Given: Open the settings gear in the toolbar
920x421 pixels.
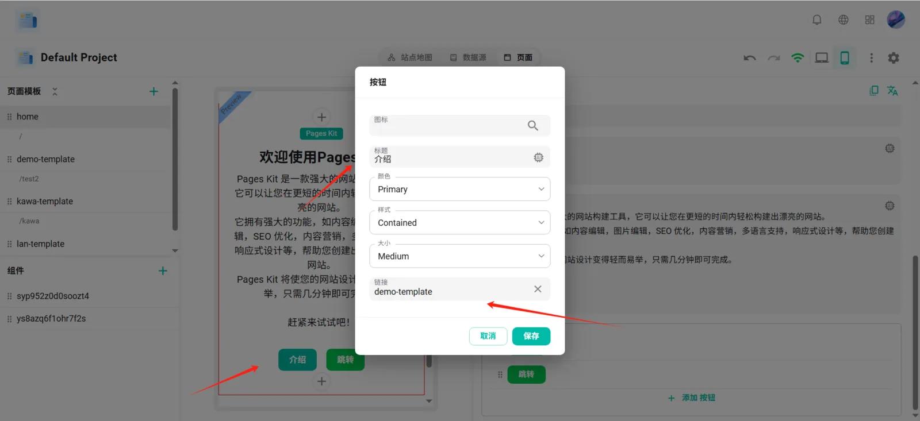Looking at the screenshot, I should pyautogui.click(x=894, y=58).
